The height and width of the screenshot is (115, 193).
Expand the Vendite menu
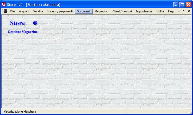38,11
